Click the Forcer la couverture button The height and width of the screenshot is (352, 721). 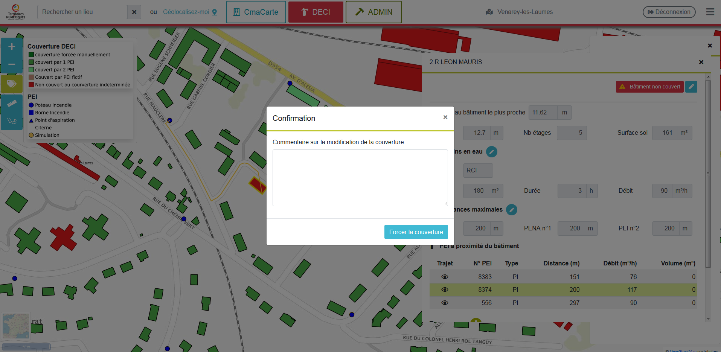click(416, 232)
